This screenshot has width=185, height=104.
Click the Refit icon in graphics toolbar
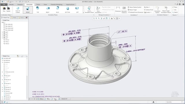click(x=94, y=18)
